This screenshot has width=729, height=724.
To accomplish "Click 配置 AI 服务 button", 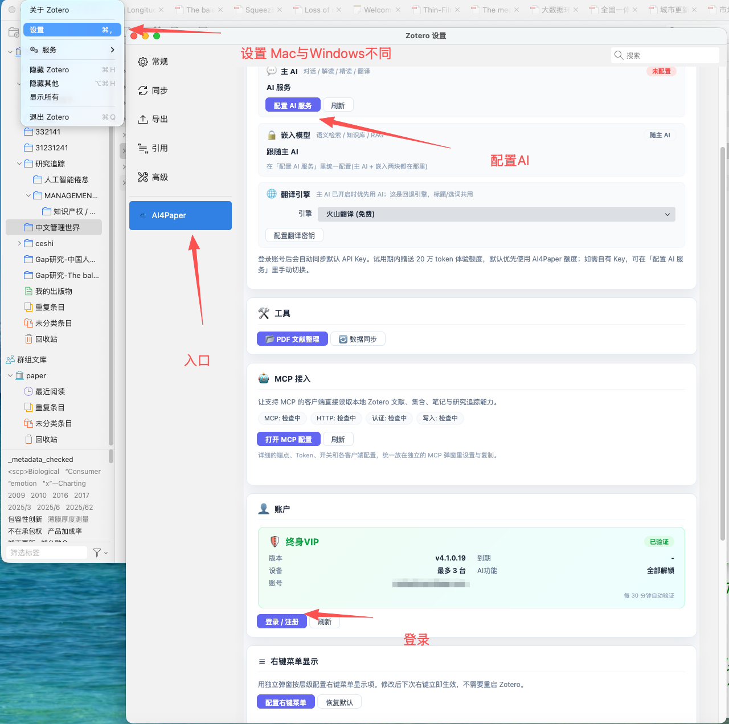I will pyautogui.click(x=292, y=105).
